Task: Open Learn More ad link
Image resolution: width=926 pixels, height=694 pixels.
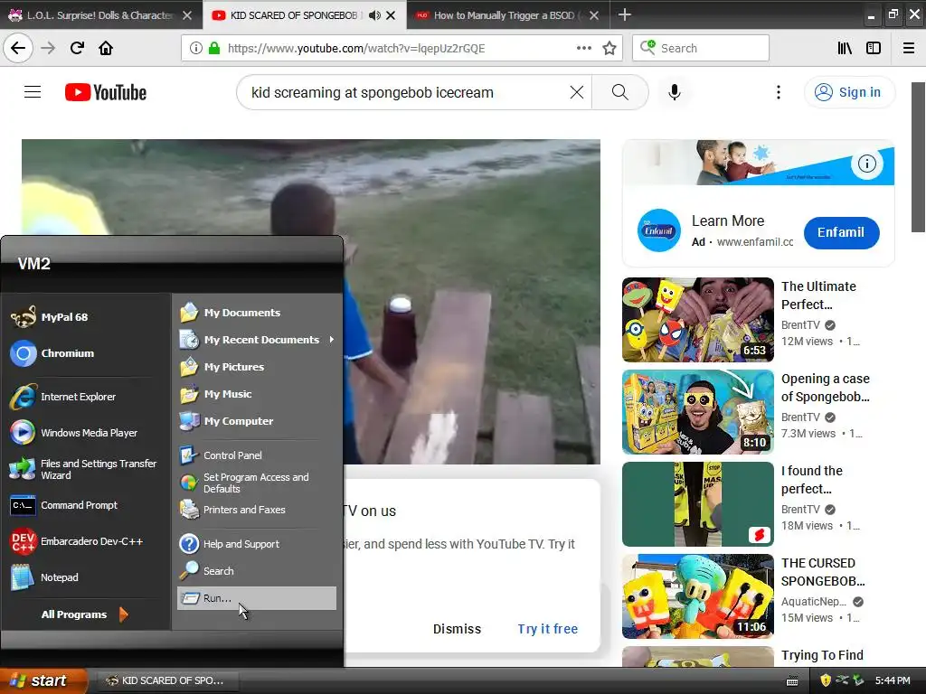Action: 728,220
